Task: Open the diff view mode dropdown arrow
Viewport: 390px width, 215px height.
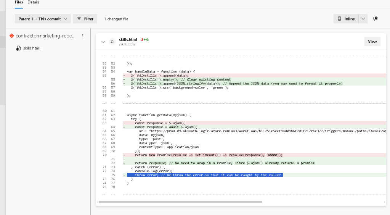Action: click(363, 19)
